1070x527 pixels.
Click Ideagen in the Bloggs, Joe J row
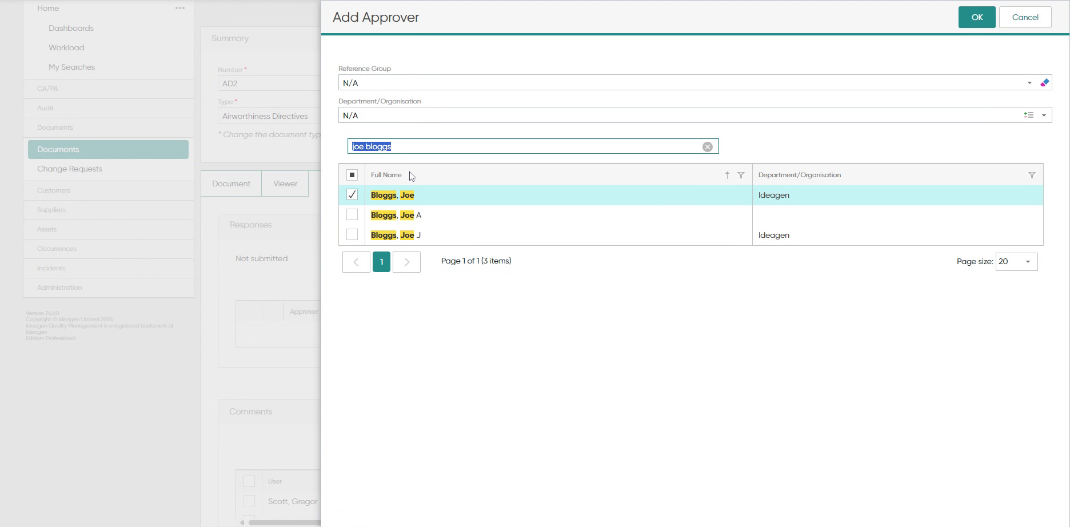point(774,235)
